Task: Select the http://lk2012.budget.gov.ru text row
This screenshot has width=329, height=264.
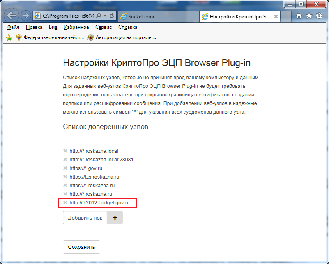Action: pos(99,203)
